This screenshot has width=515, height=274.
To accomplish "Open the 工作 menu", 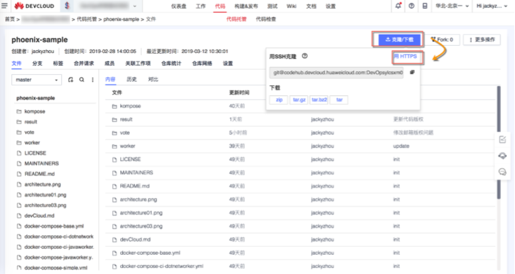I will (x=200, y=6).
